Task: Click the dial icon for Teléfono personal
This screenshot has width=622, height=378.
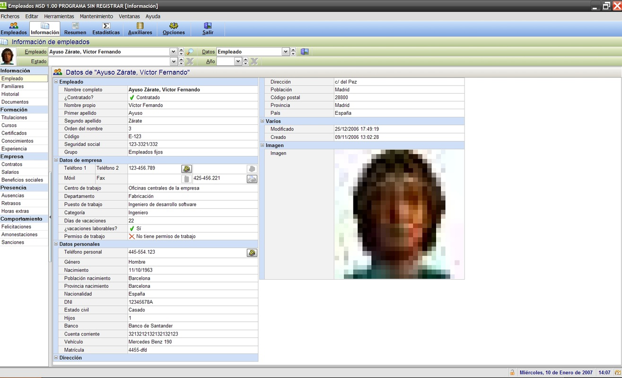Action: point(252,253)
